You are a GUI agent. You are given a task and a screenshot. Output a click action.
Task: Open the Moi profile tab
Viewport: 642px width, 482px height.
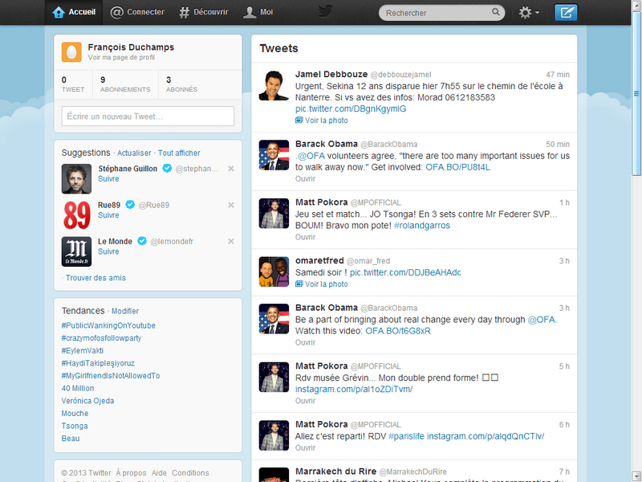258,12
